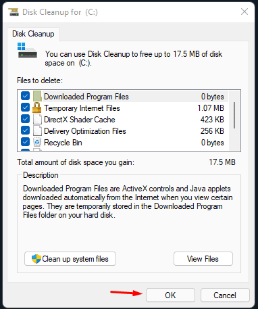Close the Disk Cleanup dialog
This screenshot has height=309, width=258.
pyautogui.click(x=244, y=11)
